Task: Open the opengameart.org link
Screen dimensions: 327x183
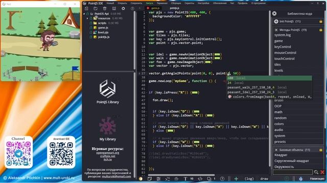Action: click(108, 152)
